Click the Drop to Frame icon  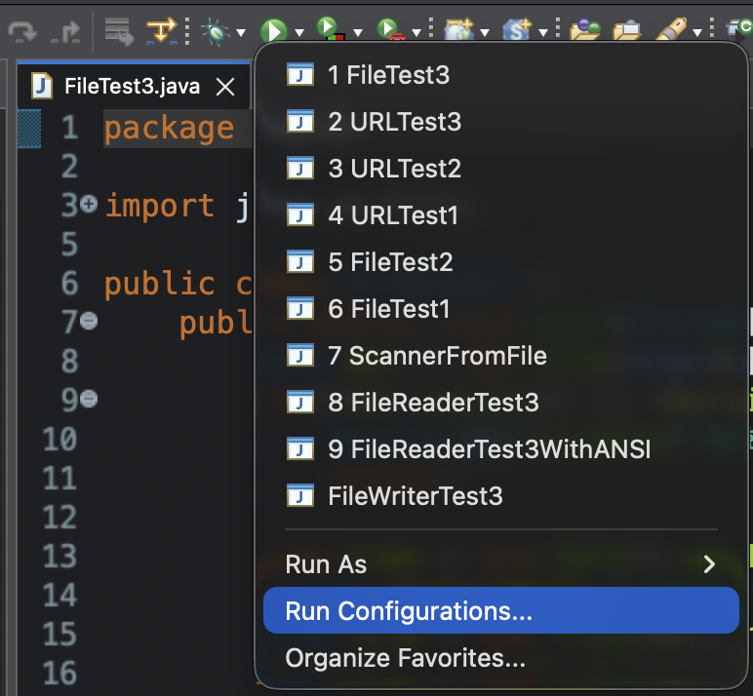(x=119, y=31)
